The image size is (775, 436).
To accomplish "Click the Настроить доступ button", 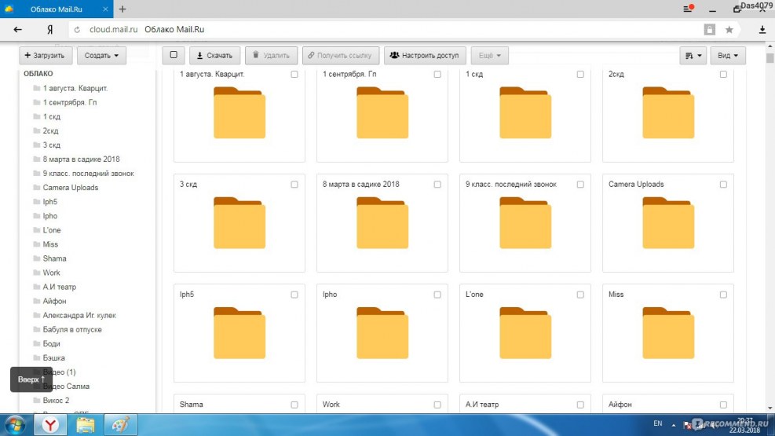I will [x=424, y=56].
